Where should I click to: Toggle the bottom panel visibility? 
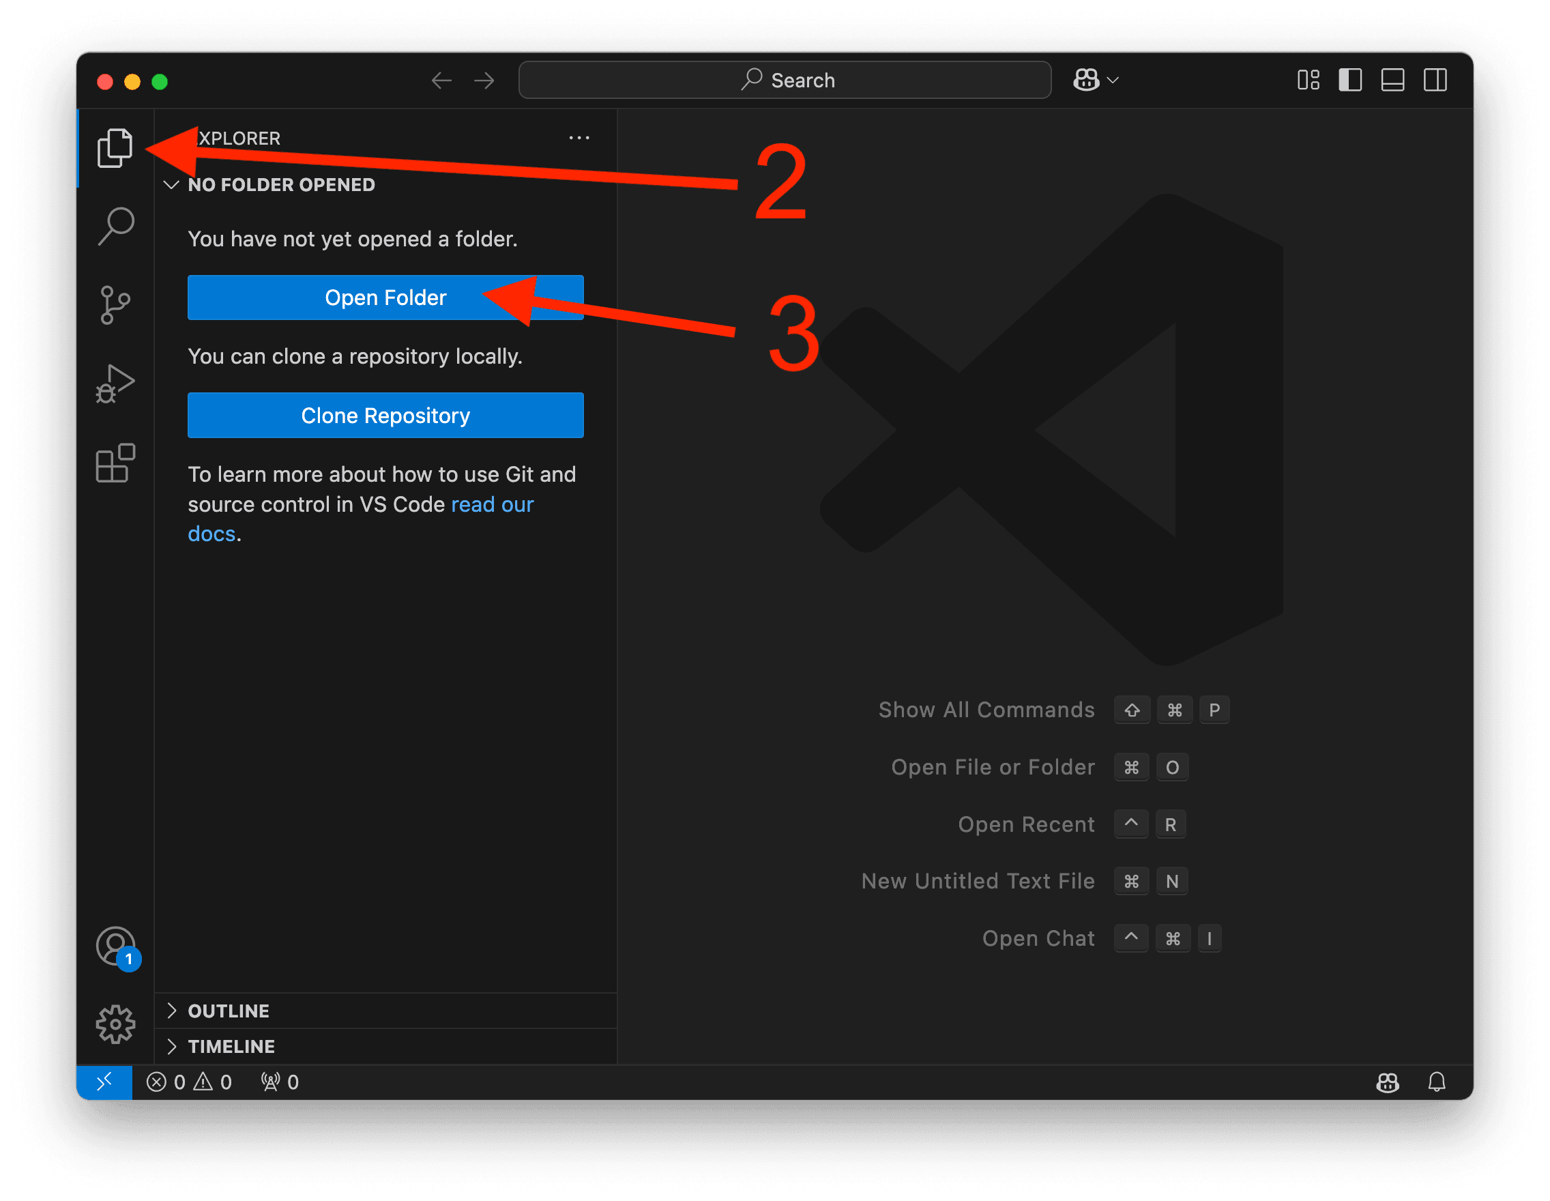click(x=1392, y=81)
